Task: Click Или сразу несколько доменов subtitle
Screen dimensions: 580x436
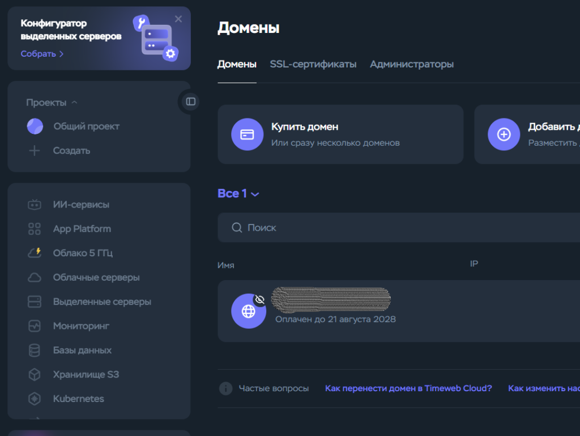Action: (x=335, y=143)
